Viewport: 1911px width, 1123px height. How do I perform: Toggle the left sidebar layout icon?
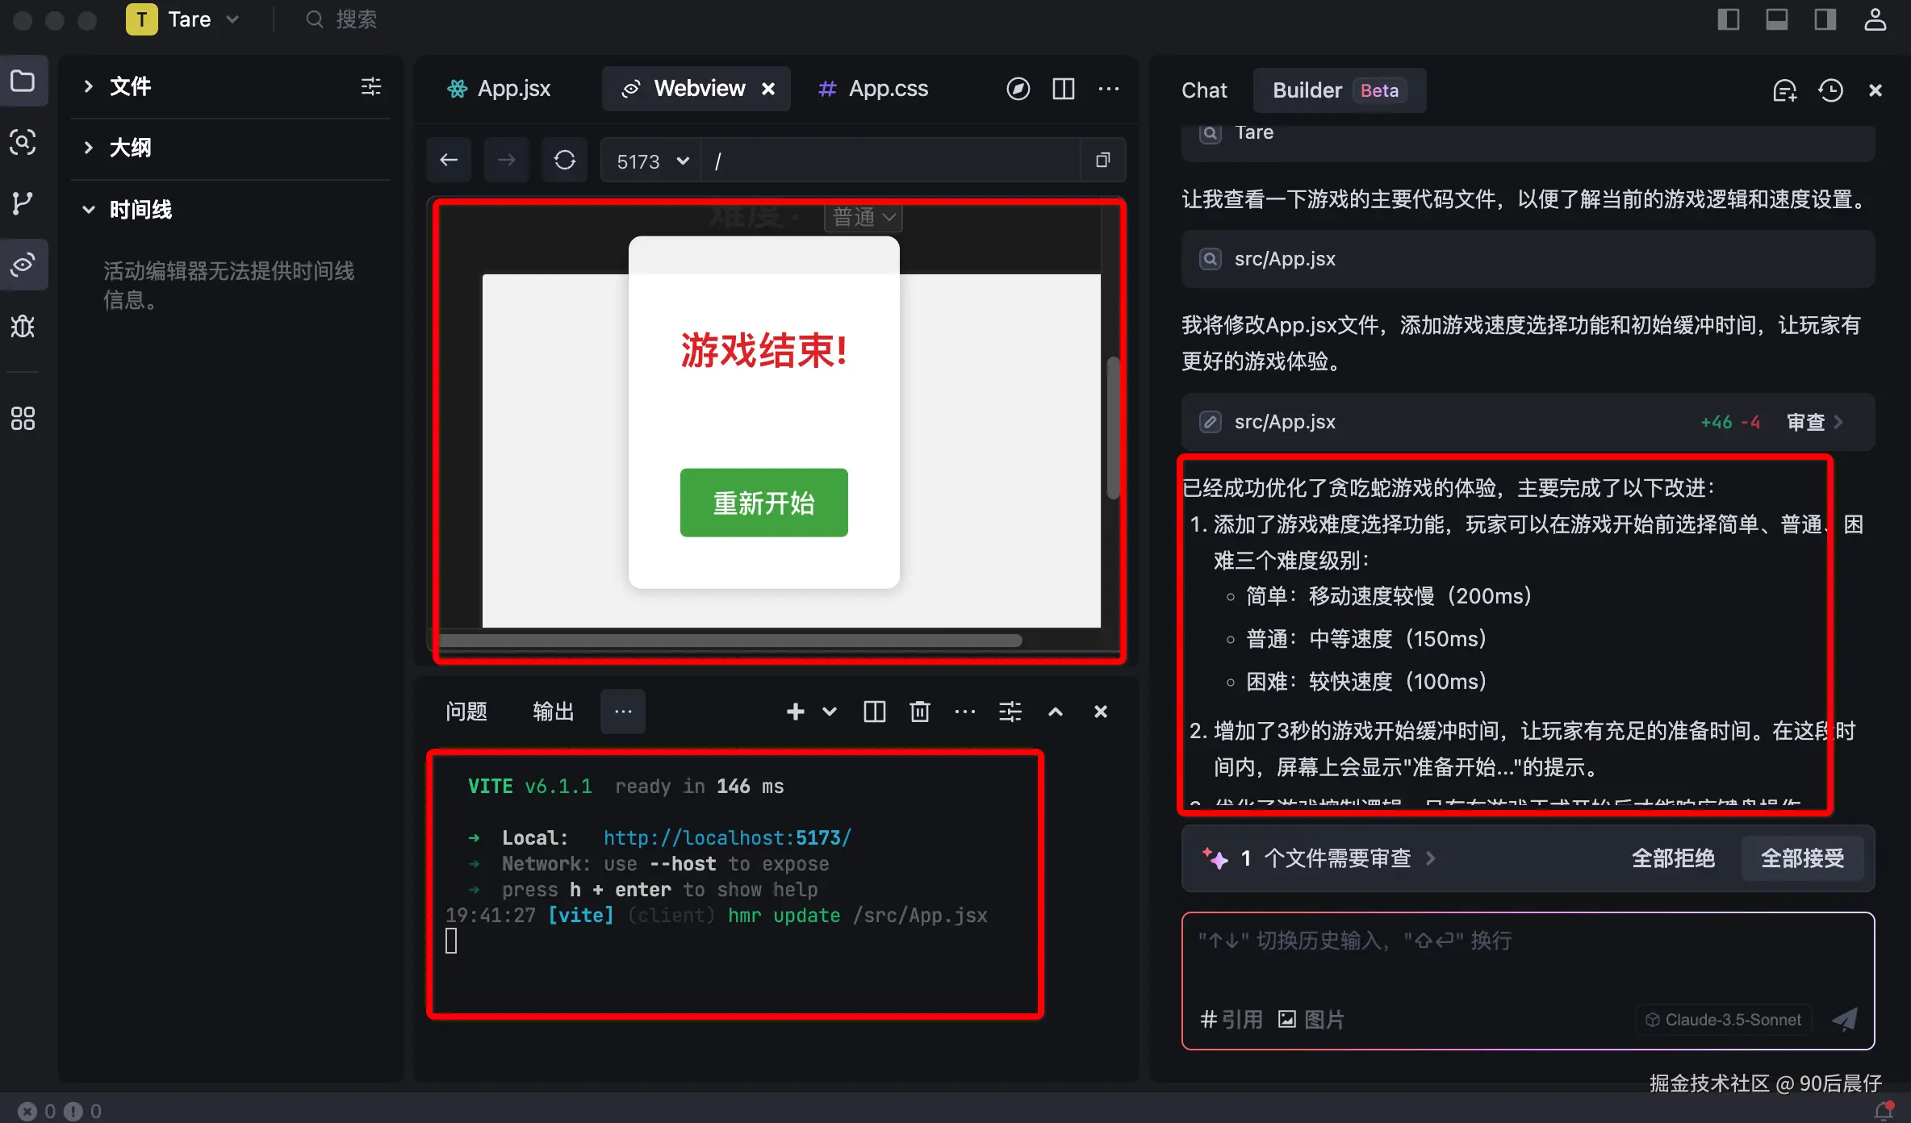click(x=1728, y=19)
